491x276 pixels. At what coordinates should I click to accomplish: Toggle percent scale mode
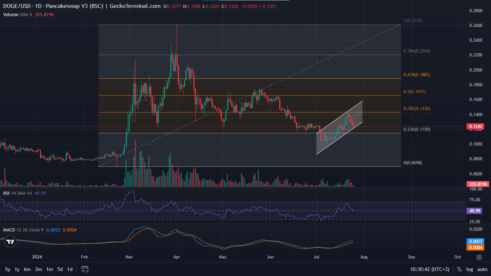click(459, 269)
